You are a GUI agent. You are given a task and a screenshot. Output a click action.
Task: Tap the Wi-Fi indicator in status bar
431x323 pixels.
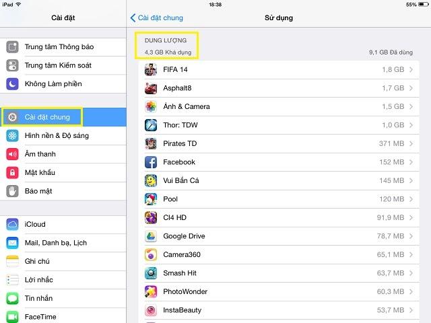coord(18,5)
